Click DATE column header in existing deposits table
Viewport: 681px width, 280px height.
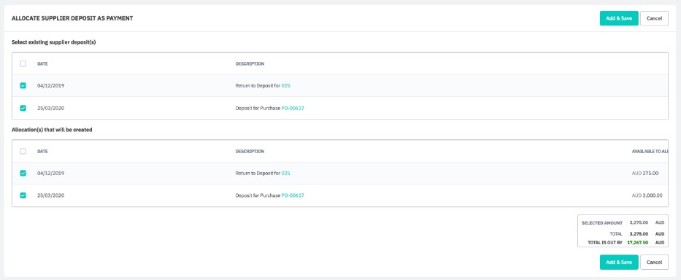point(42,64)
